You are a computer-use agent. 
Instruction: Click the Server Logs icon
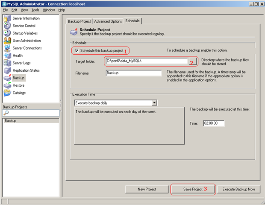pos(7,63)
